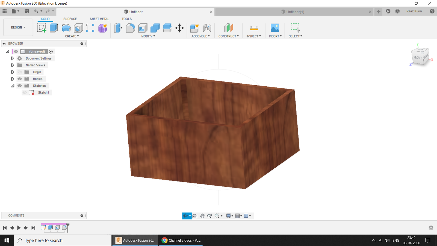The image size is (437, 246).
Task: Open the DESIGN workspace dropdown
Action: [18, 27]
